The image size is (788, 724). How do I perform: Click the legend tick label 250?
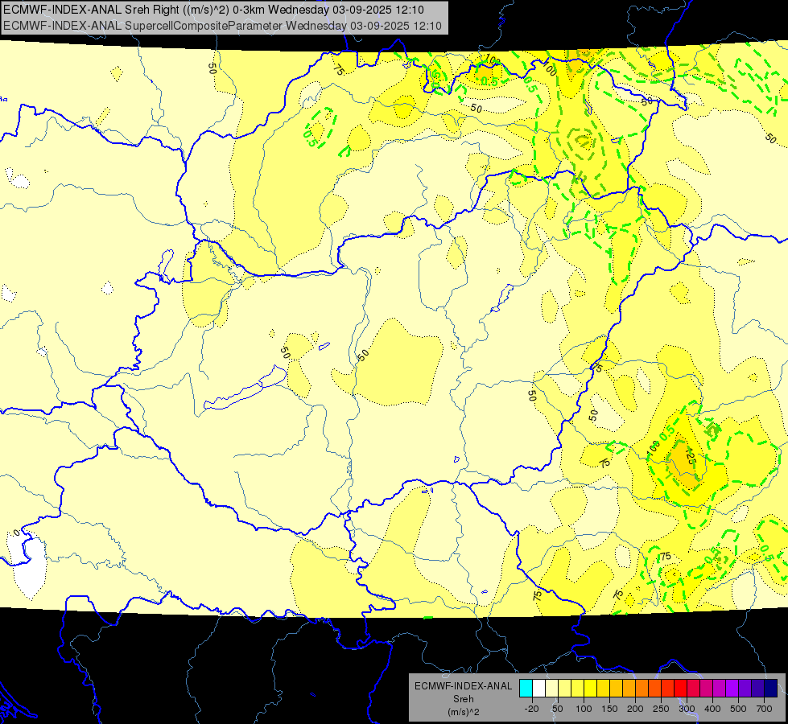click(661, 709)
